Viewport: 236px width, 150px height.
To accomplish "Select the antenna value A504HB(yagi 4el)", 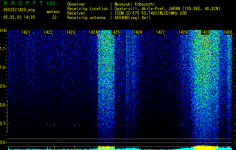I will click(132, 18).
